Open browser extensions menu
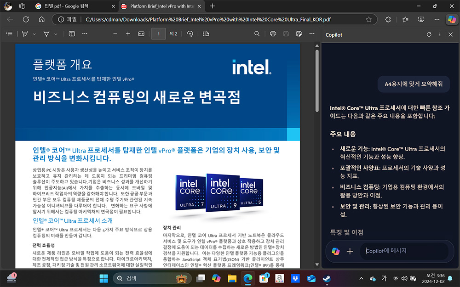The width and height of the screenshot is (460, 287). point(388,20)
